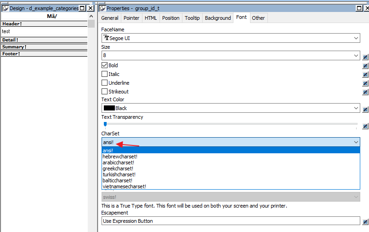Viewport: 369px width, 232px height.
Task: Open the Text Color dropdown
Action: click(356, 108)
